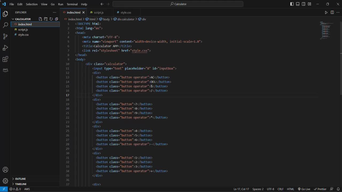Open the remote window indicator
Viewport: 342px width, 192px height.
pyautogui.click(x=4, y=189)
